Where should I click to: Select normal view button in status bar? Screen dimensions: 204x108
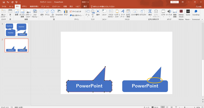[x=163, y=107]
